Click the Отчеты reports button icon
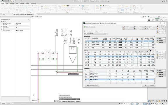 point(123,29)
